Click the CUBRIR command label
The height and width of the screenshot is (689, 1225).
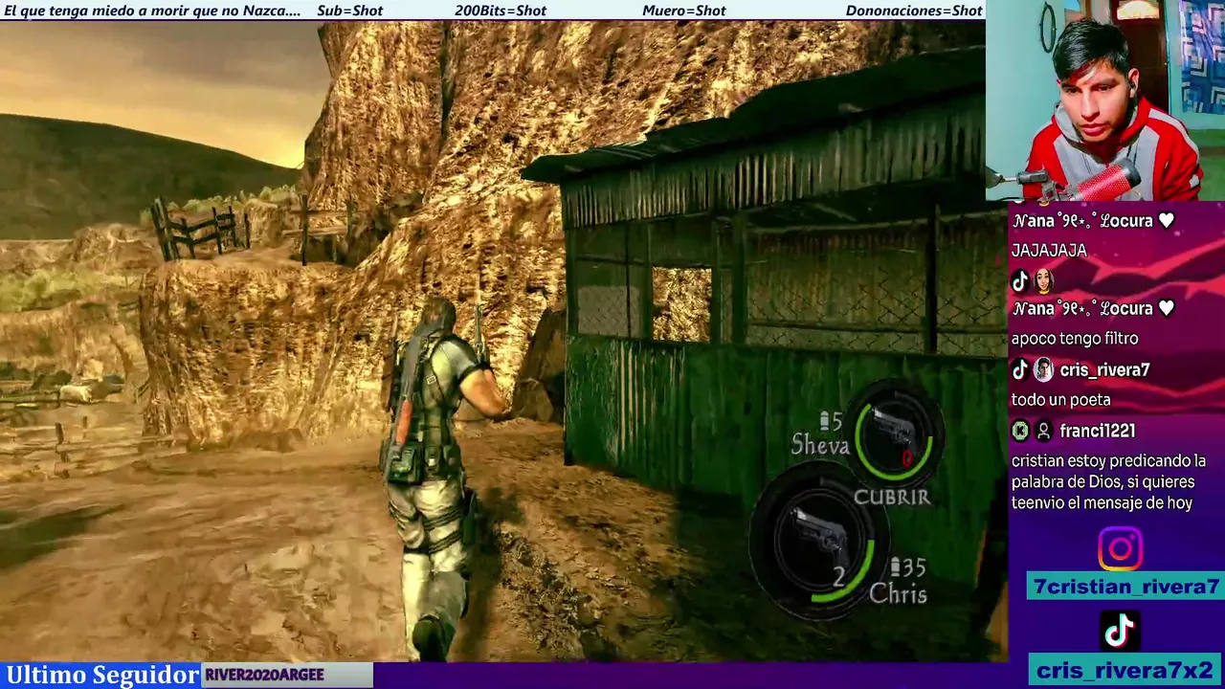point(892,497)
